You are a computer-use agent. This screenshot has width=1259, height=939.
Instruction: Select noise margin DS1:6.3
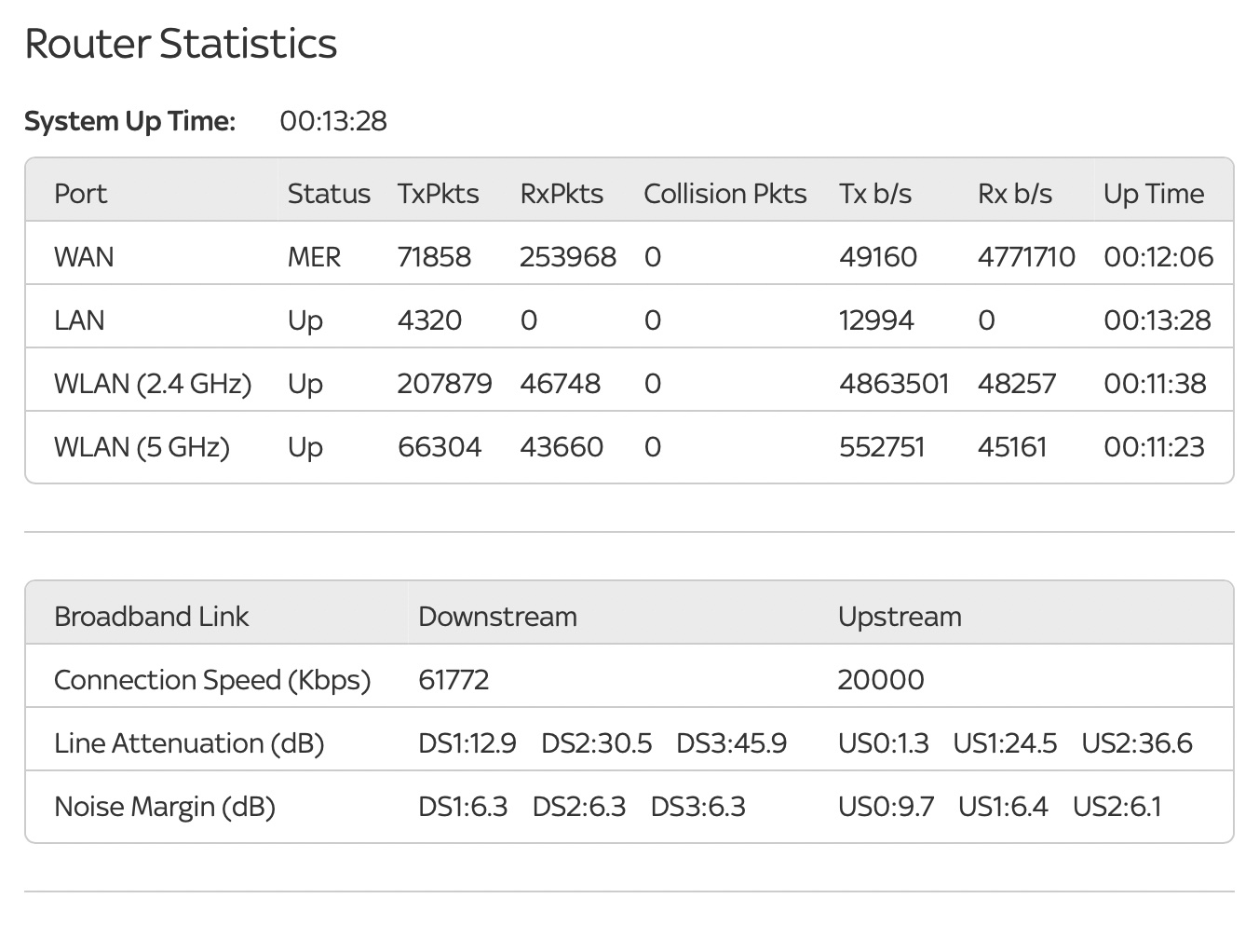(x=463, y=807)
